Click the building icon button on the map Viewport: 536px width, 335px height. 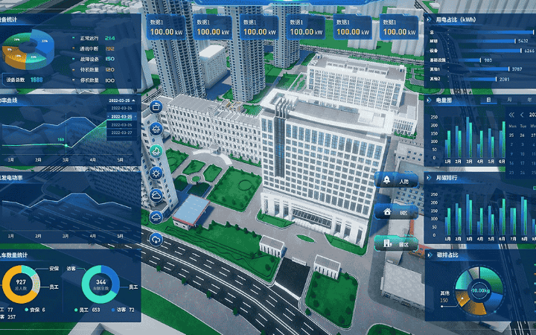pos(395,242)
